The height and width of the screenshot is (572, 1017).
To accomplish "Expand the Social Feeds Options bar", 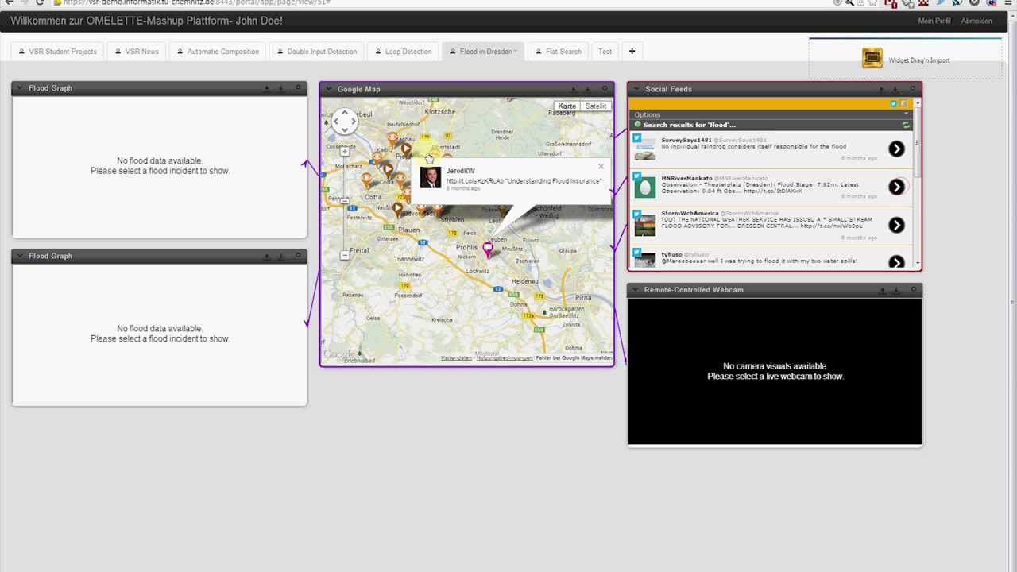I will [771, 114].
